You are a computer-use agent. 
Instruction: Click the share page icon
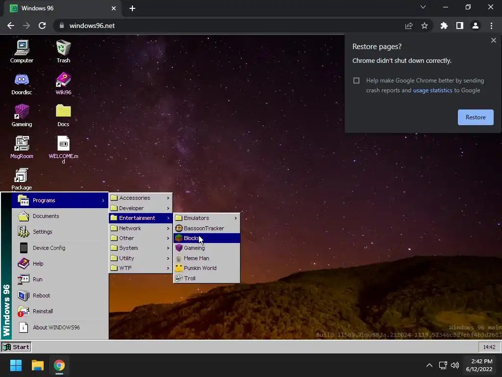click(x=409, y=26)
